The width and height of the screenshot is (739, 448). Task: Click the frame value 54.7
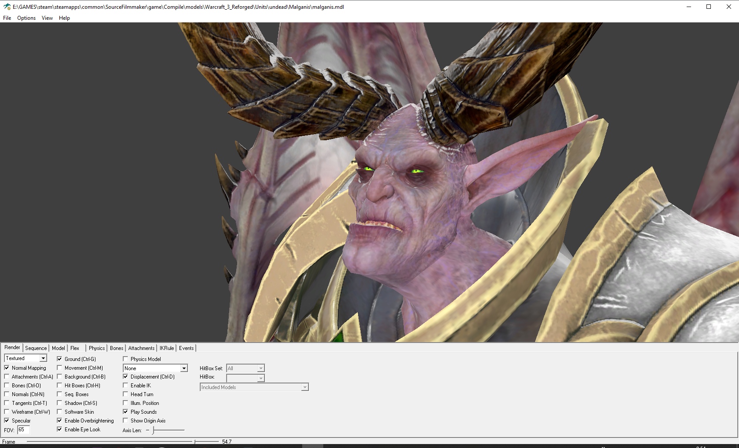227,441
